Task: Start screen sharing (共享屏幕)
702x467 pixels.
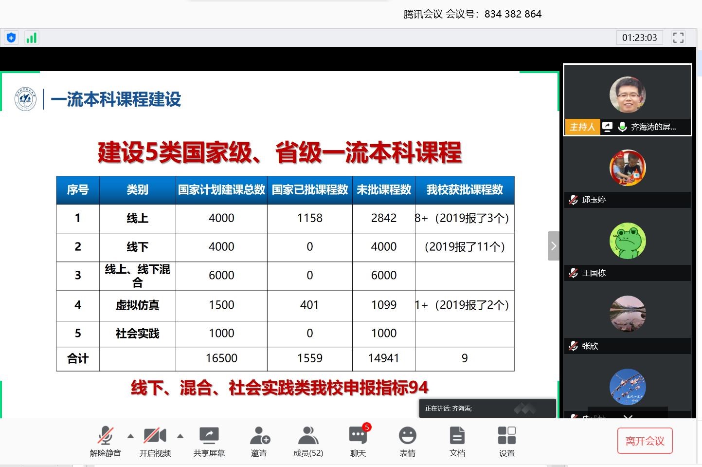Action: 209,441
